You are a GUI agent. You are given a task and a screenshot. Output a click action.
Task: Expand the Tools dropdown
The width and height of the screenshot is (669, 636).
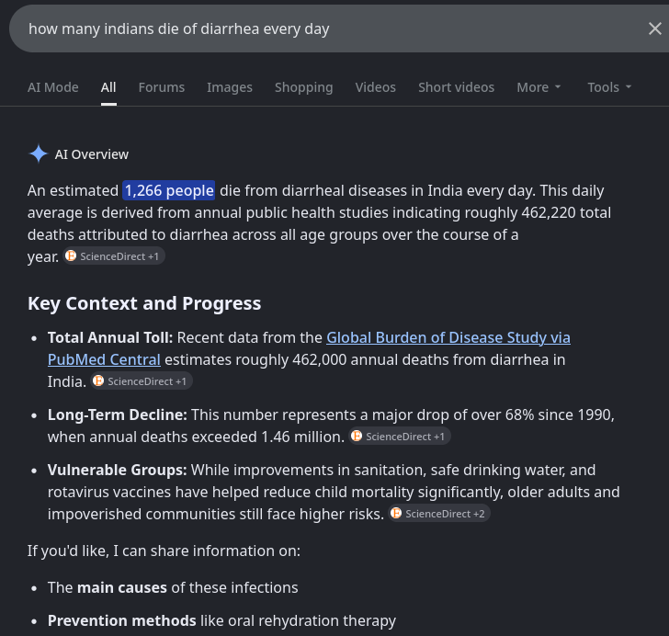(609, 87)
